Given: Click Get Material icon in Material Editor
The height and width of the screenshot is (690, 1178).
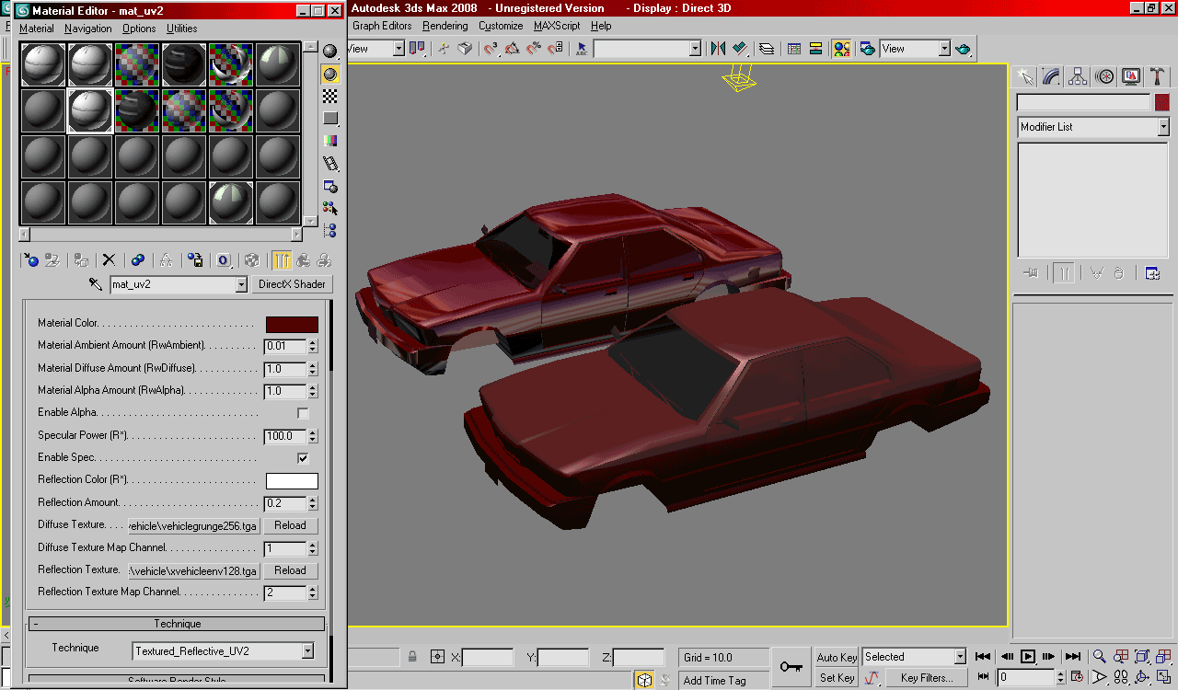Looking at the screenshot, I should coord(30,260).
